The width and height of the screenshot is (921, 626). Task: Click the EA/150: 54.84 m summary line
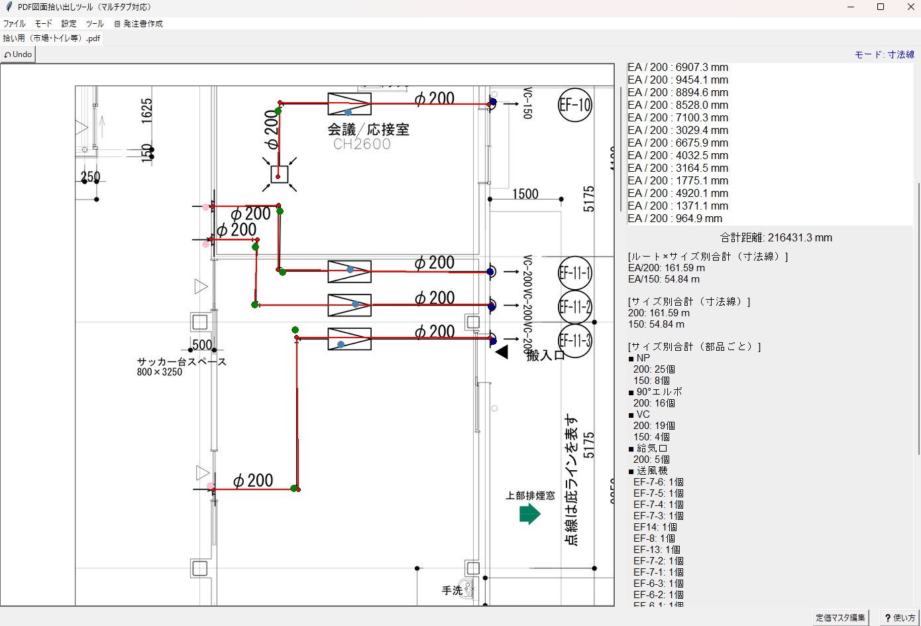coord(663,279)
